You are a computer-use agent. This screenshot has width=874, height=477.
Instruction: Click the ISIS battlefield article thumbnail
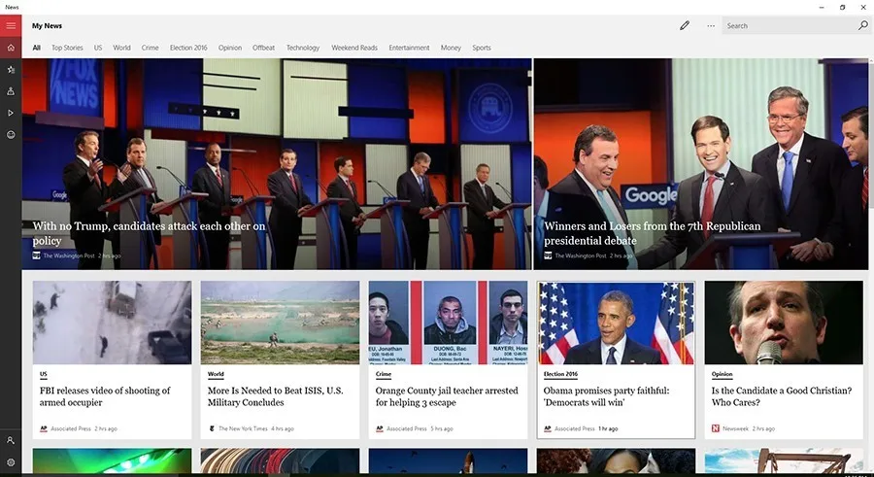[x=280, y=323]
